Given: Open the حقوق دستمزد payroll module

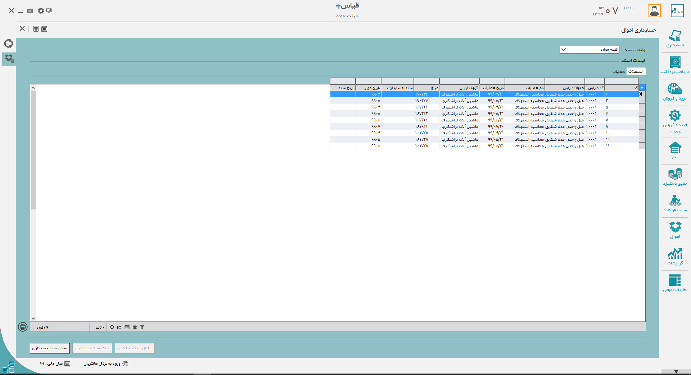Looking at the screenshot, I should click(x=675, y=177).
